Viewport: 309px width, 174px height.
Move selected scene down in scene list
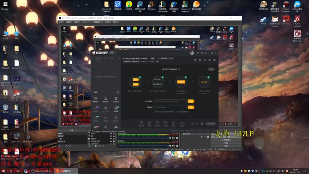70,146
